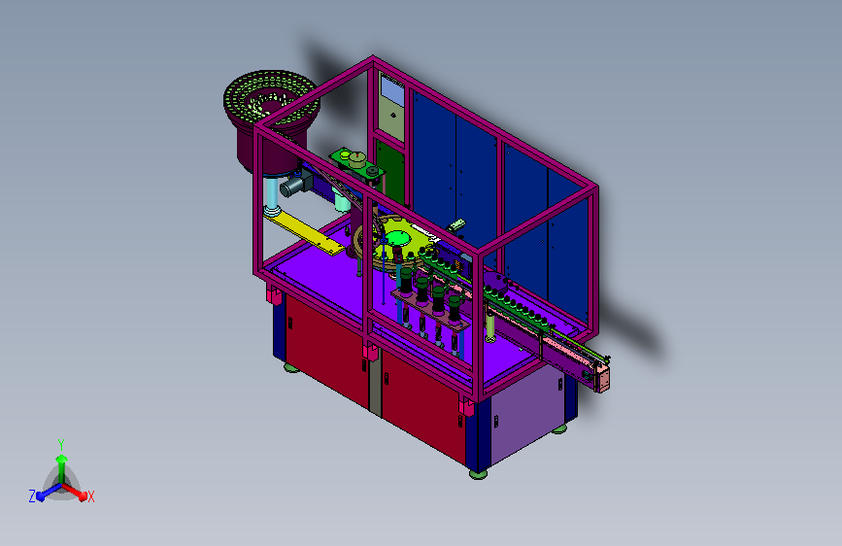Viewport: 842px width, 546px height.
Task: Select the pink conveyor end cap
Action: pyautogui.click(x=603, y=380)
